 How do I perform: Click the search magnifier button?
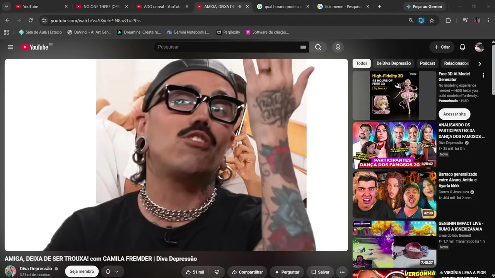(318, 47)
